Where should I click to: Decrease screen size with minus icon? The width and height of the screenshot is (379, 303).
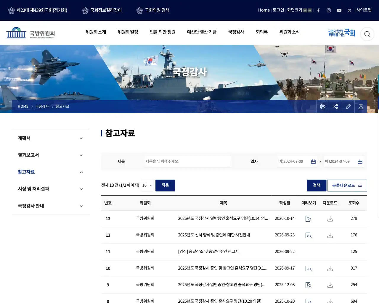click(x=310, y=10)
